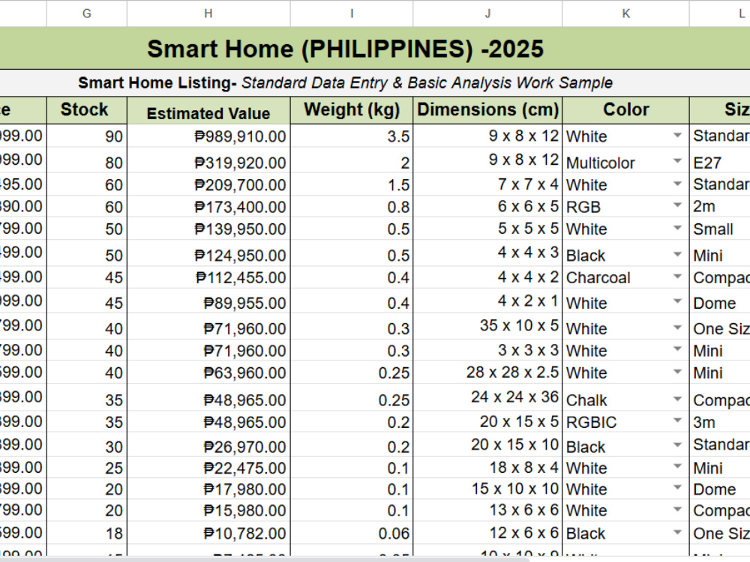Select the ₱17,980.00 estimated value cell
This screenshot has height=562, width=750.
(x=208, y=489)
